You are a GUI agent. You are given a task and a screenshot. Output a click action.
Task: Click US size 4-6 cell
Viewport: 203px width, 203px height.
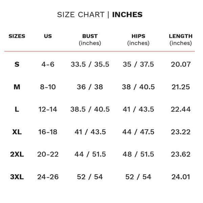(48, 64)
